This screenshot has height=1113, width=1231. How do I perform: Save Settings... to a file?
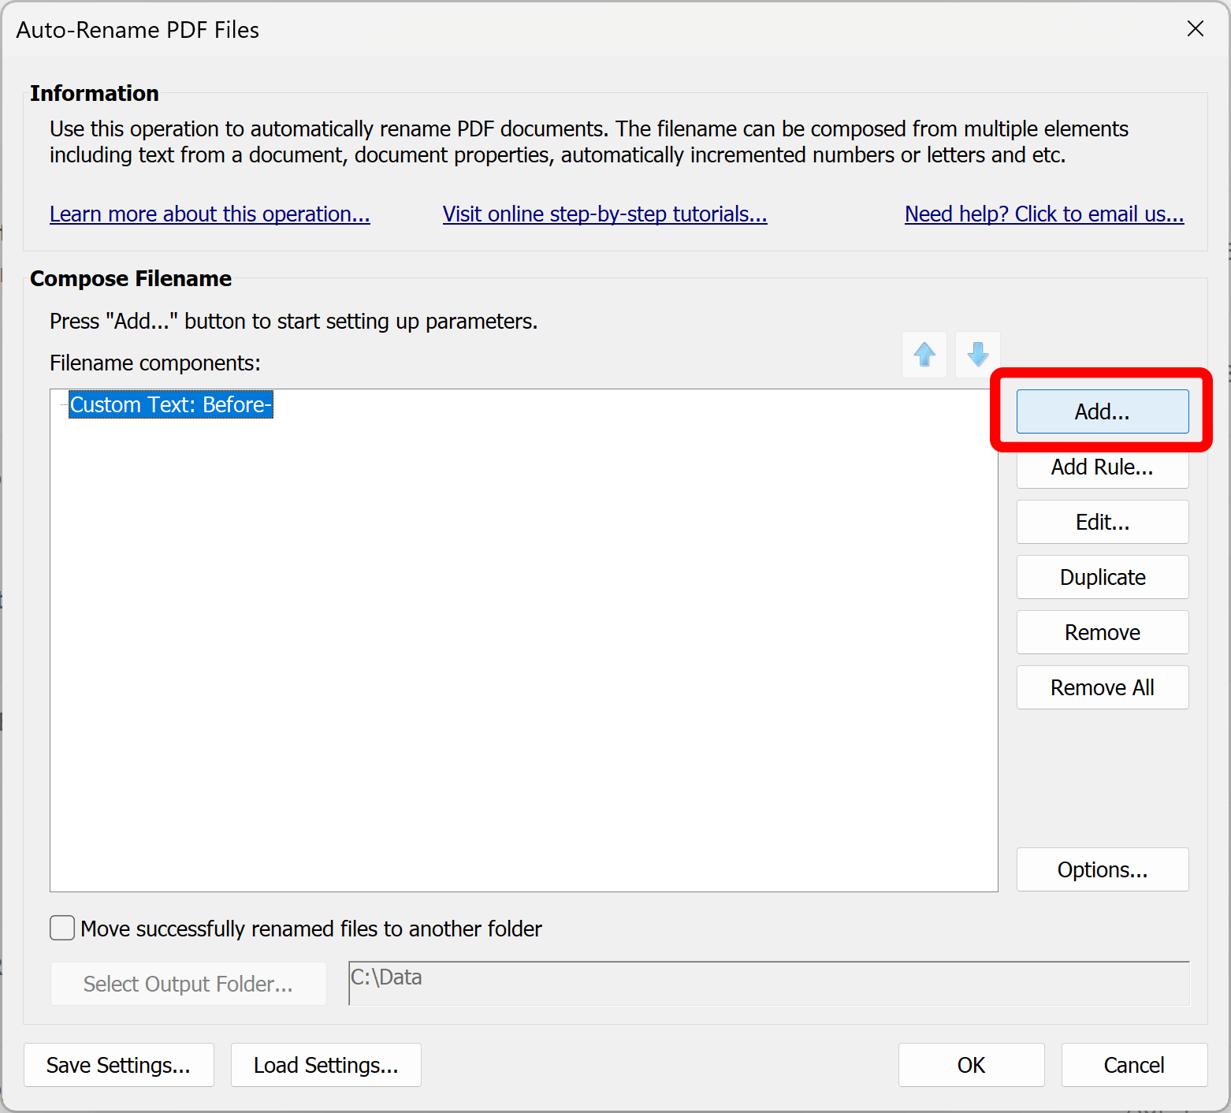119,1065
